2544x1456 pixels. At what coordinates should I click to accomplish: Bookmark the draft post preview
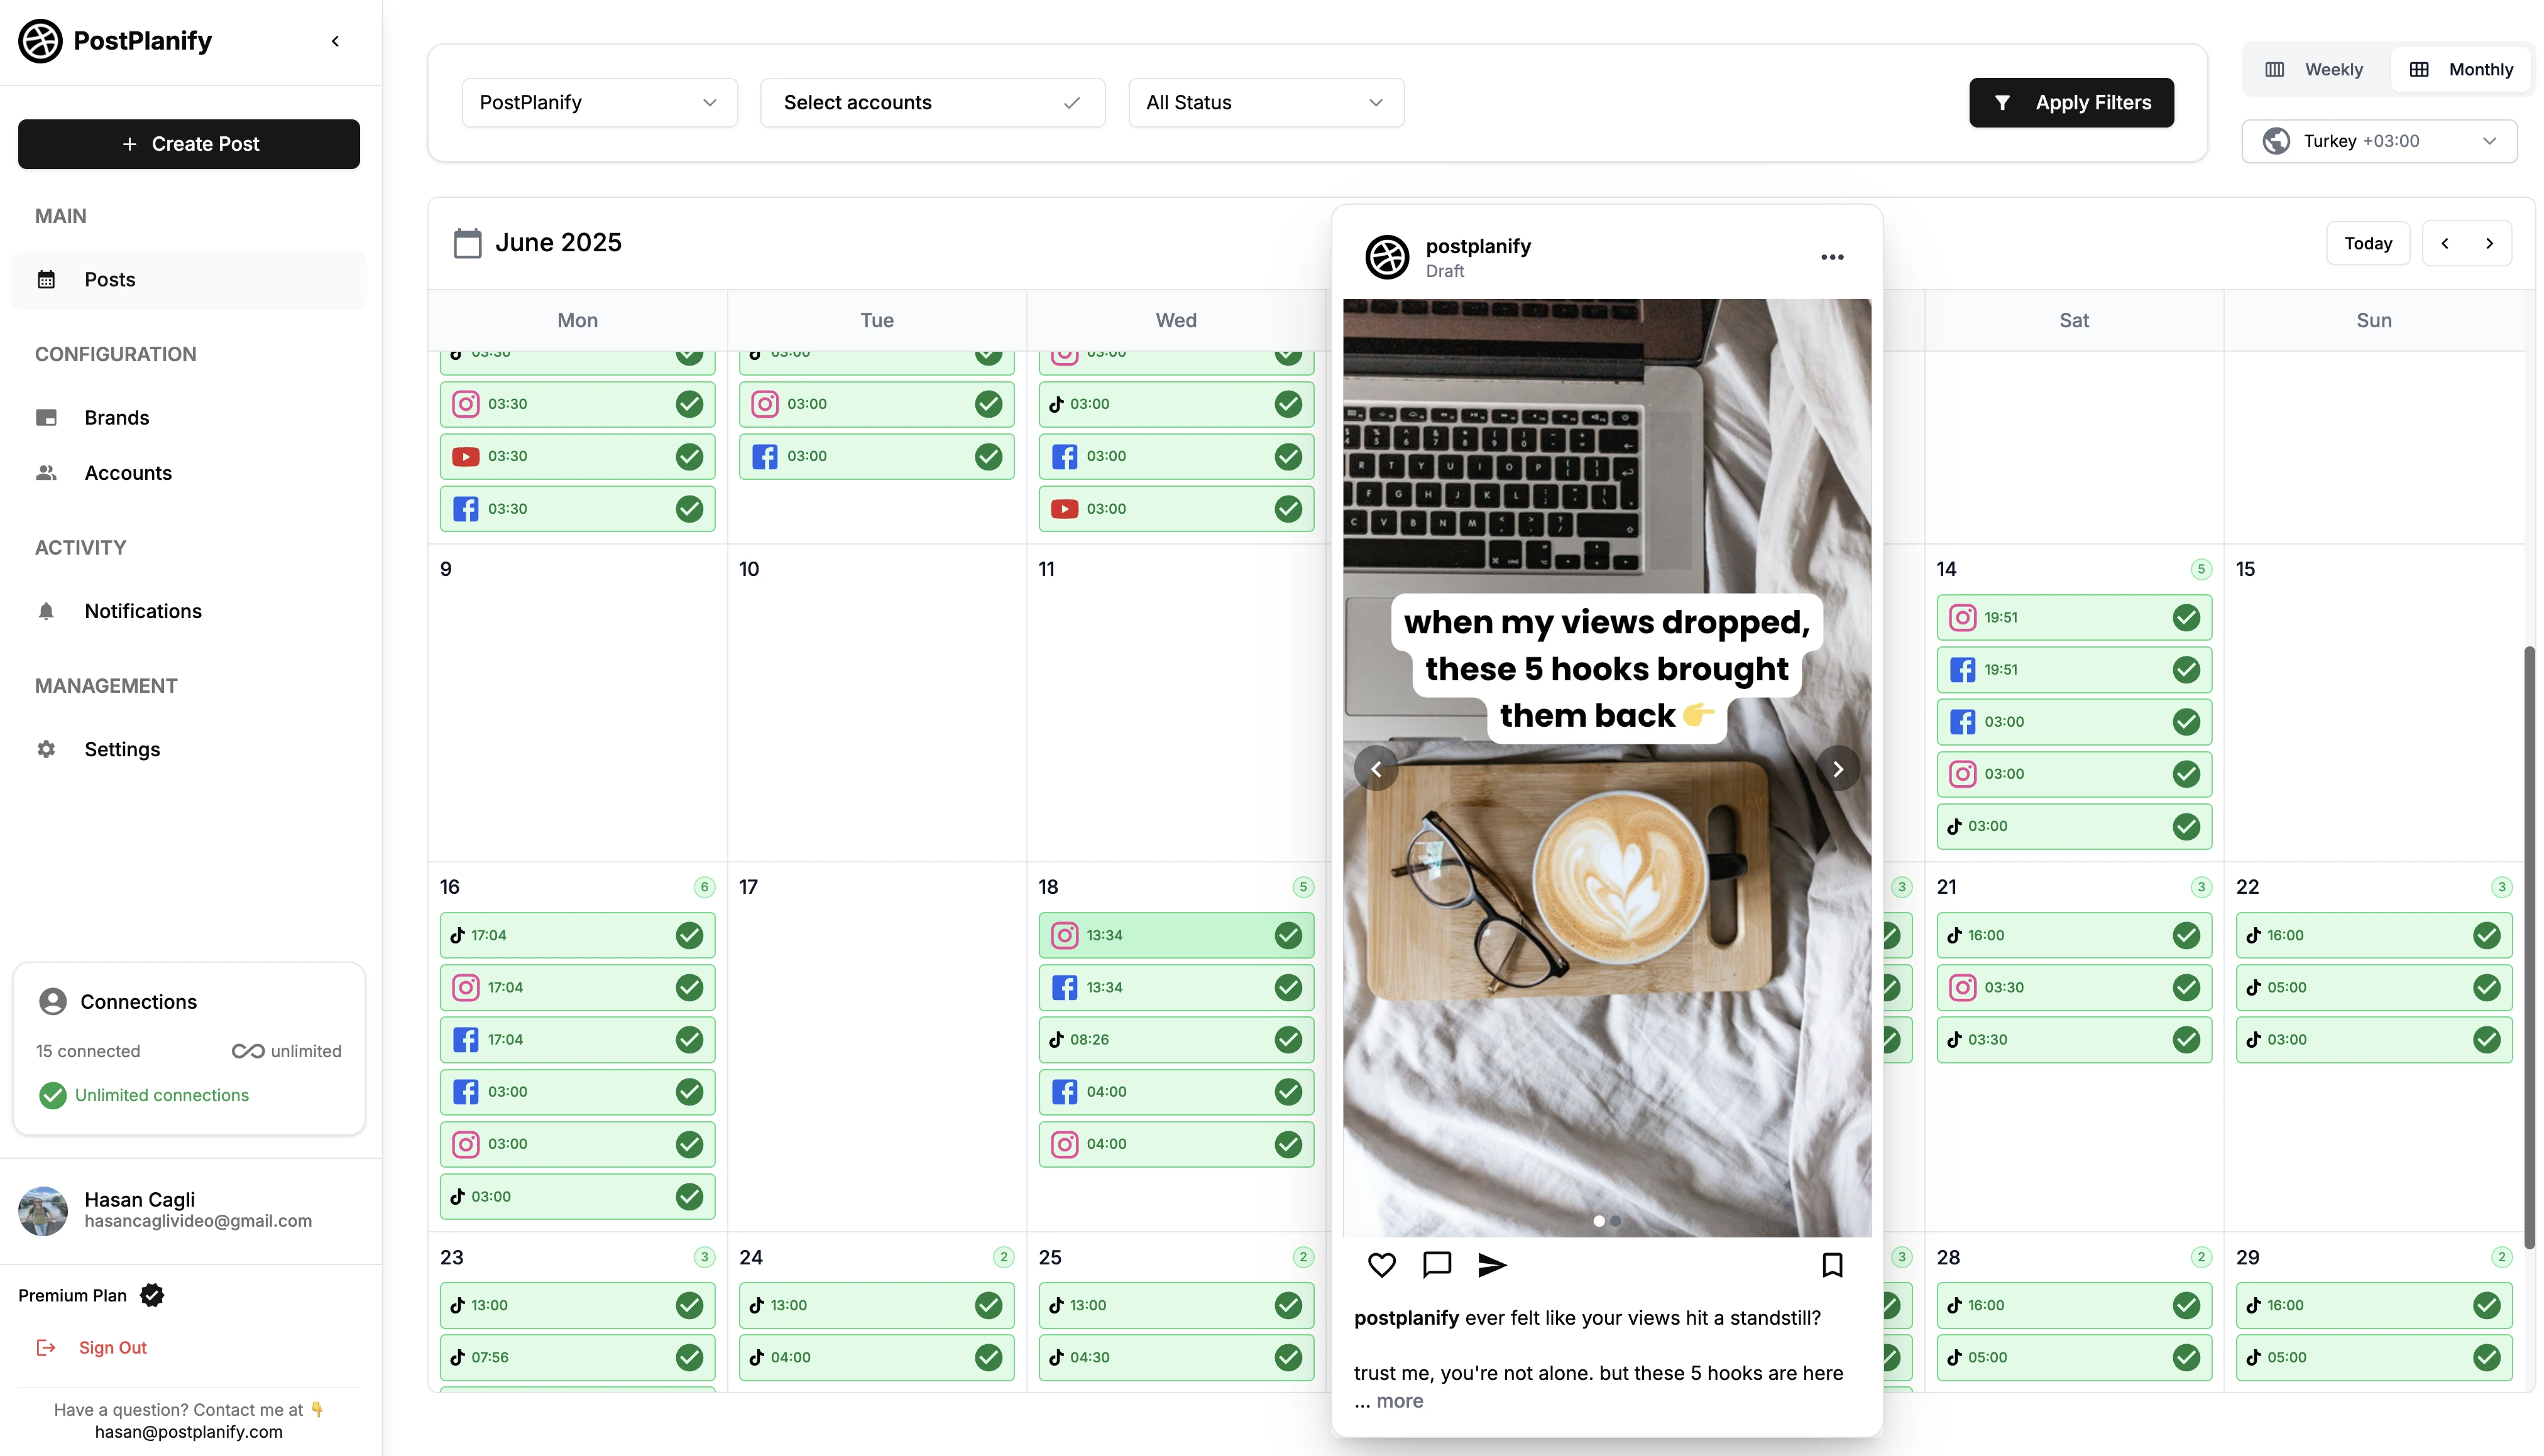click(1832, 1264)
